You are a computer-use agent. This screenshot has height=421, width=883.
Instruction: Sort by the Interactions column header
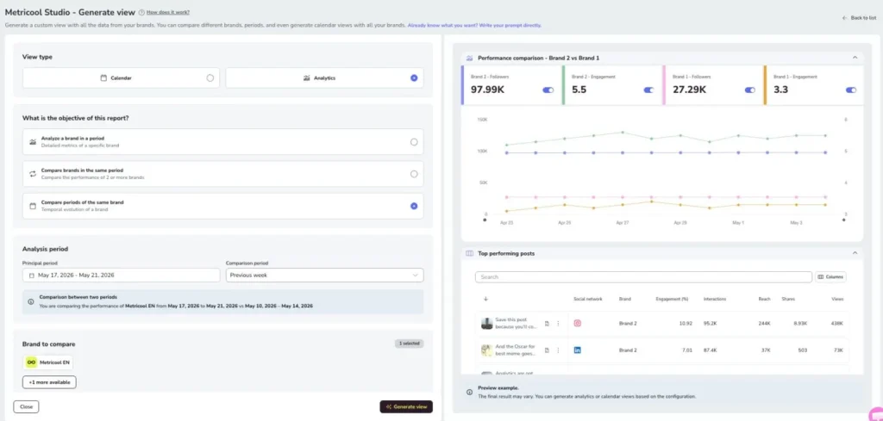pyautogui.click(x=715, y=299)
